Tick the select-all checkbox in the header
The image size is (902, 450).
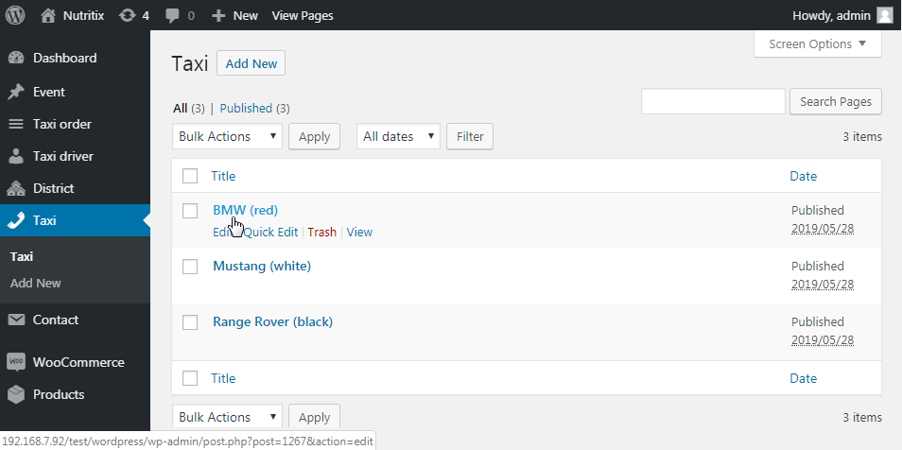pyautogui.click(x=190, y=176)
